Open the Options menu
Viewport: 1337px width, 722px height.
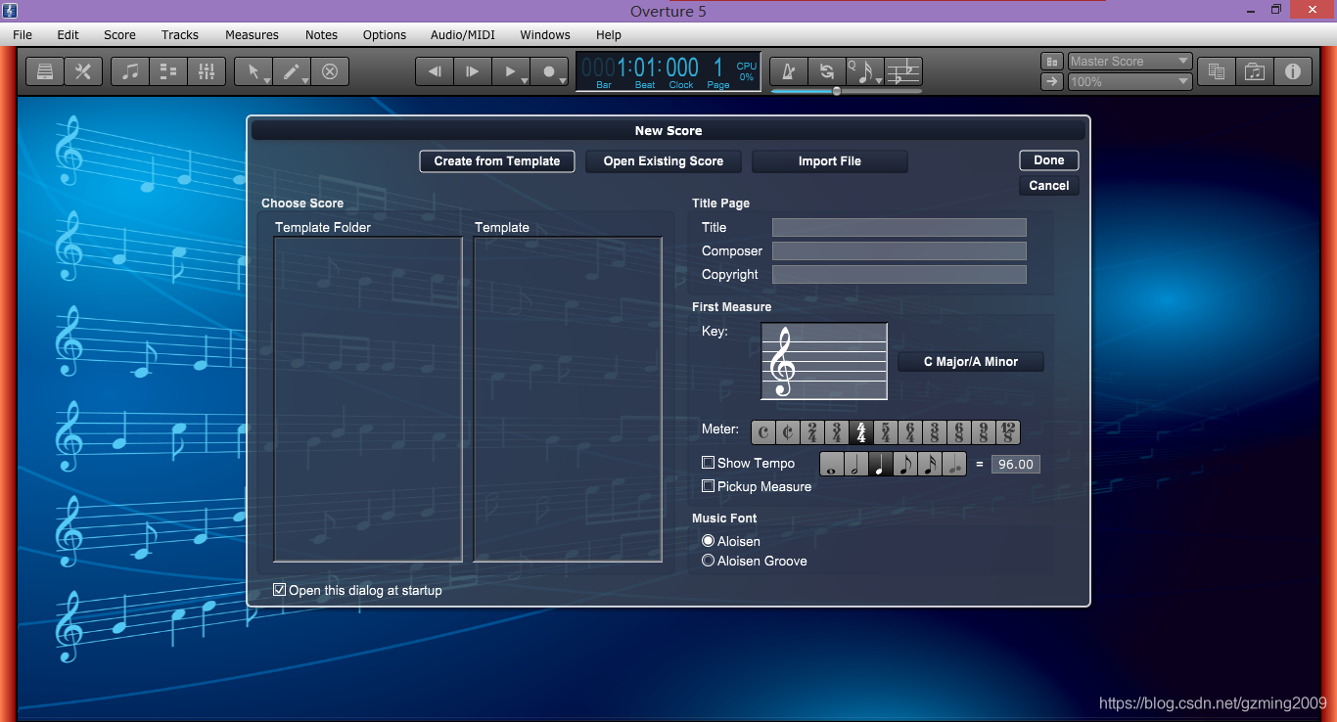click(385, 34)
